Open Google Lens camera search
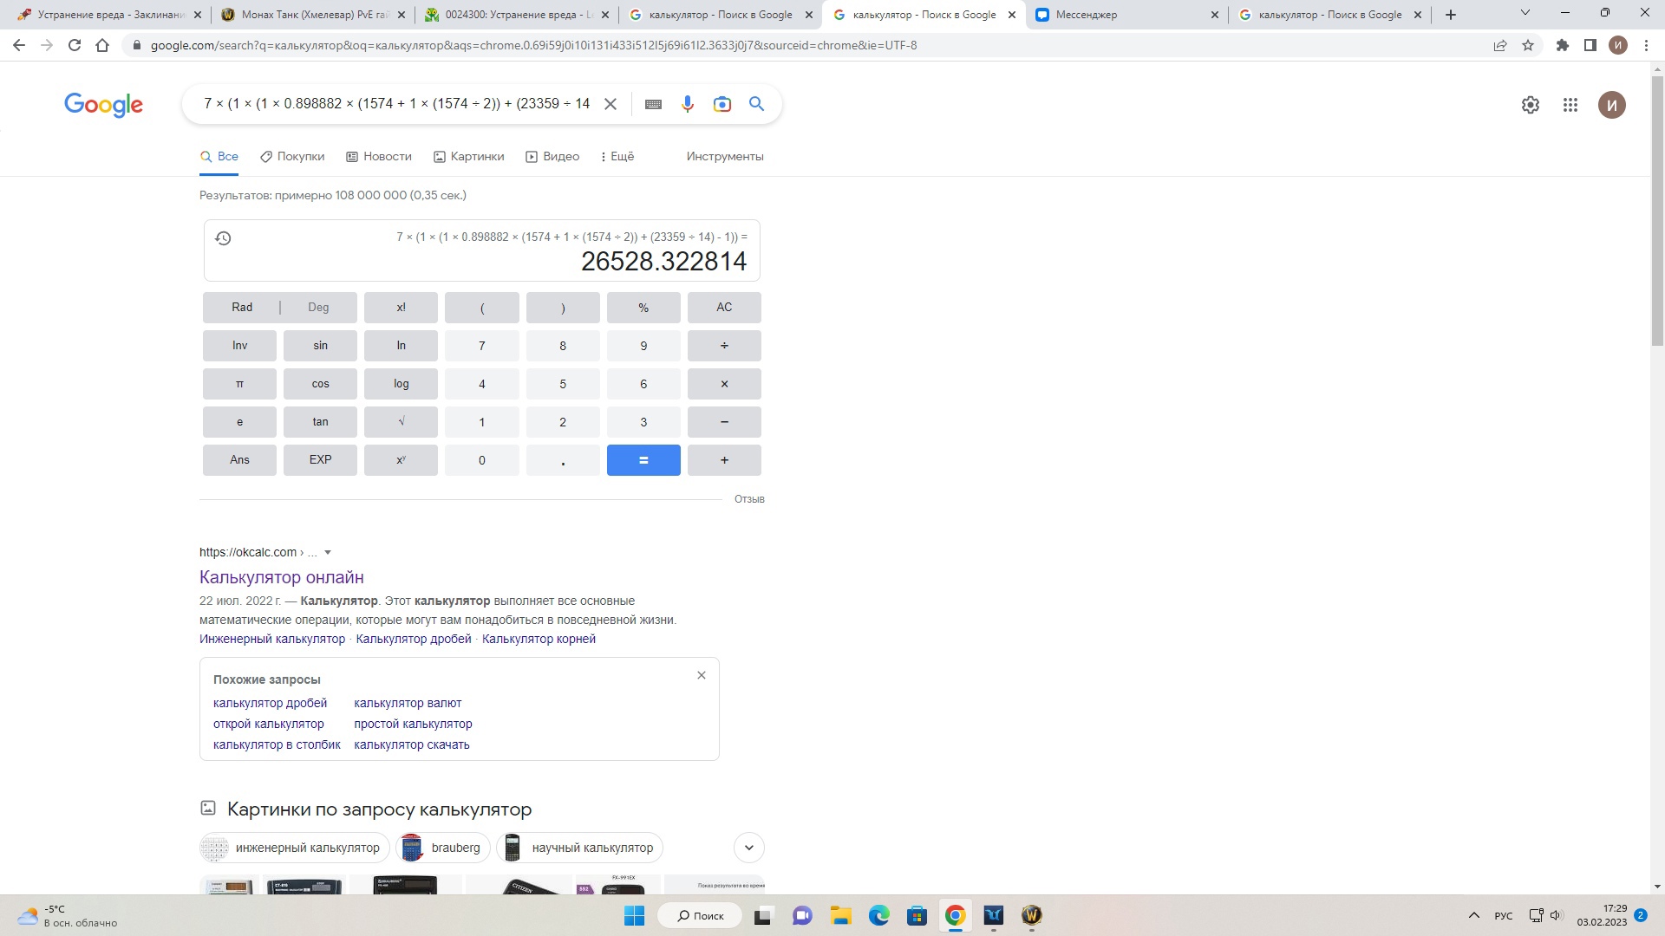This screenshot has height=936, width=1665. click(721, 104)
